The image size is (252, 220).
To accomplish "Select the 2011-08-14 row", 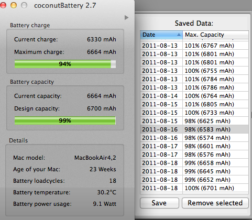I will [194, 96].
